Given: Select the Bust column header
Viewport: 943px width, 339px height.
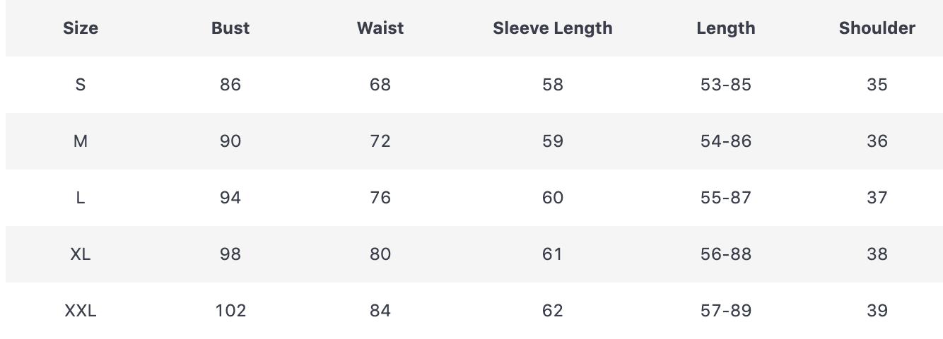Looking at the screenshot, I should tap(230, 28).
